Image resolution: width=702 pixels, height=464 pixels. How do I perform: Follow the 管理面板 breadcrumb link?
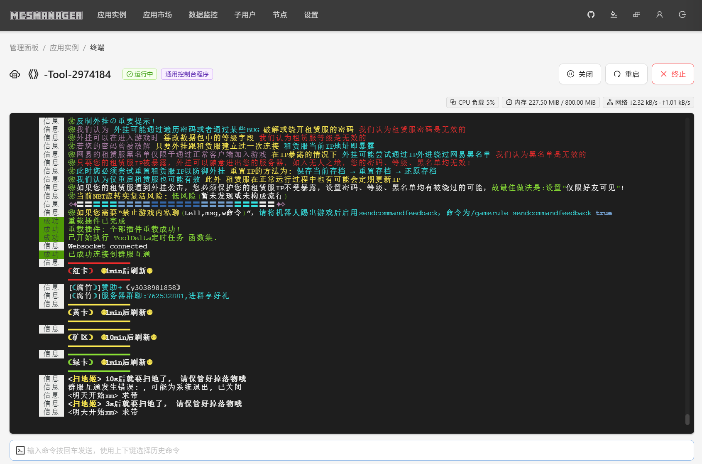coord(24,48)
